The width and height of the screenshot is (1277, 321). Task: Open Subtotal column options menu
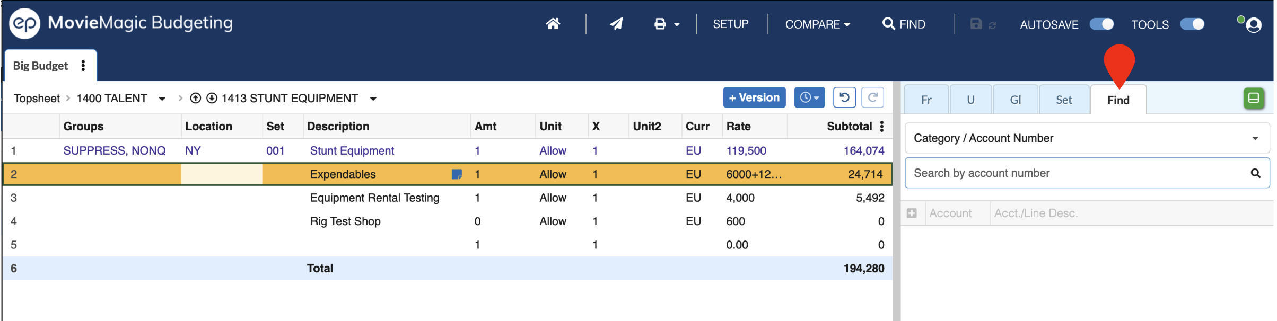[x=882, y=126]
